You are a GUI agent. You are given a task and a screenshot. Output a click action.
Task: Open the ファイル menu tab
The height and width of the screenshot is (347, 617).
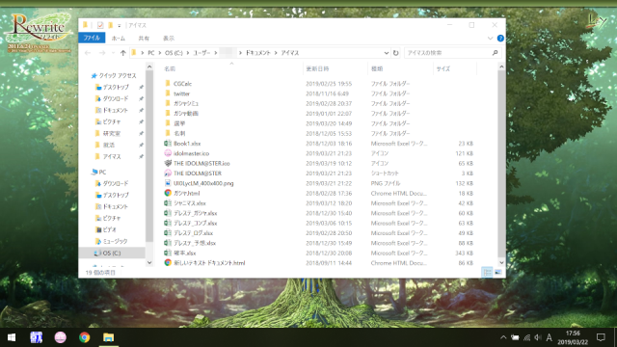point(92,39)
